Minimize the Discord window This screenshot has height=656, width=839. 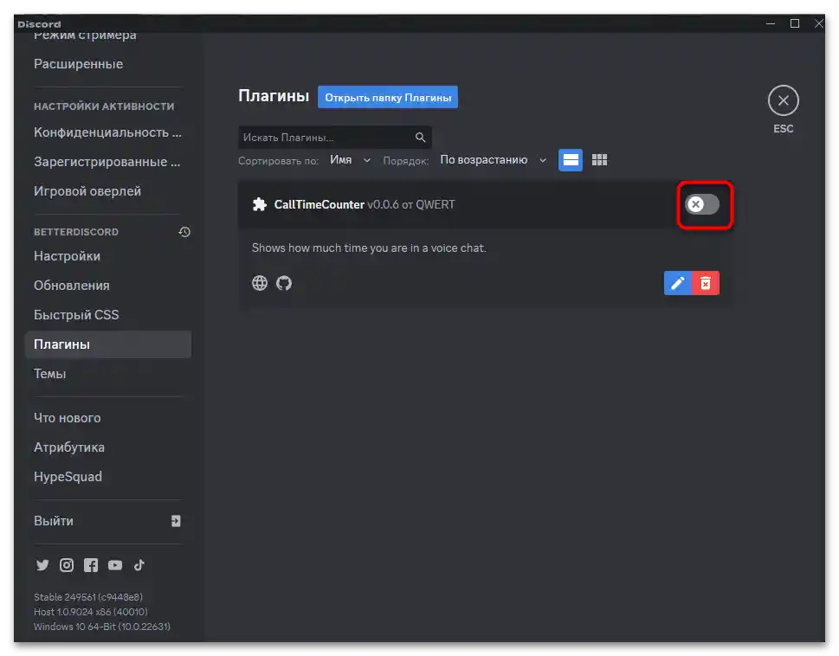[771, 23]
